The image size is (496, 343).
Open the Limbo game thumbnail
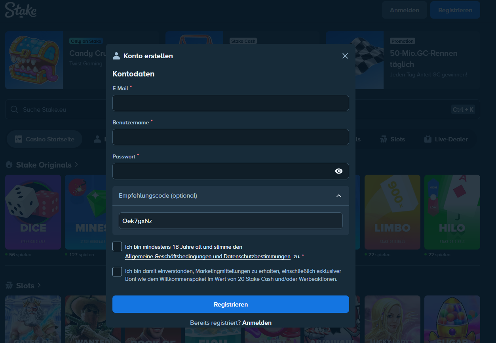(392, 212)
